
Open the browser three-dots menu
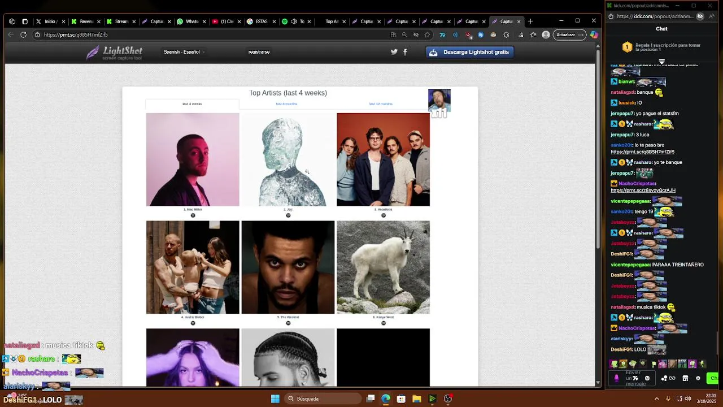click(x=581, y=34)
